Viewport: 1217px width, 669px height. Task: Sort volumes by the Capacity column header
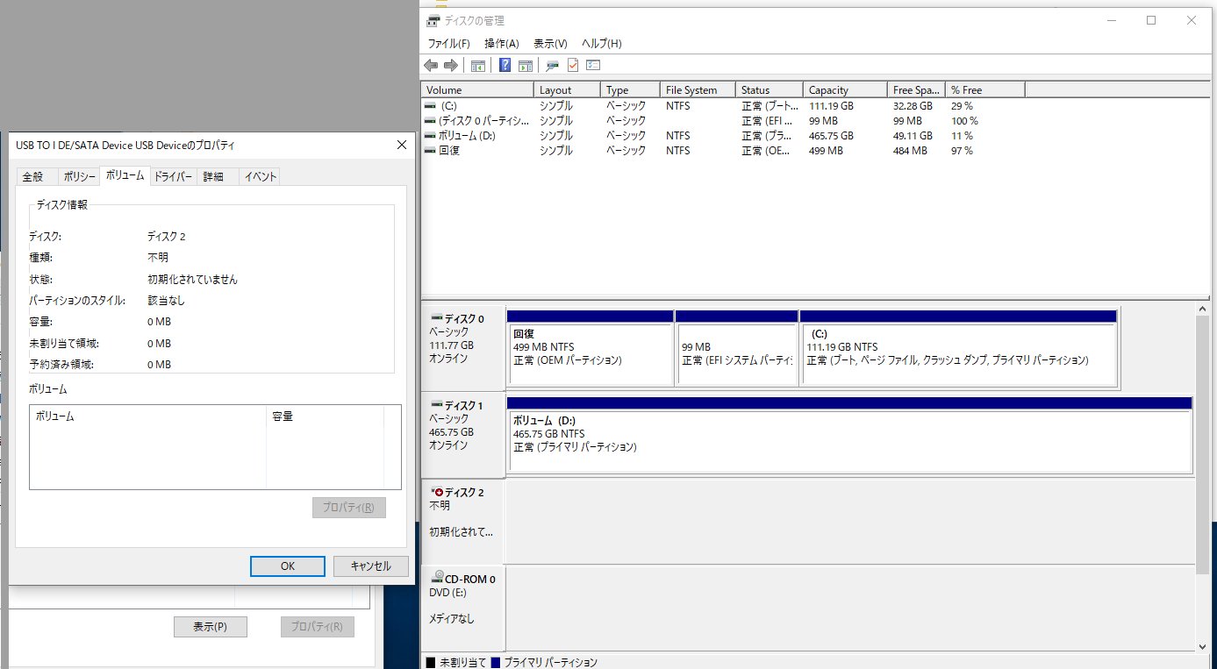pyautogui.click(x=844, y=90)
